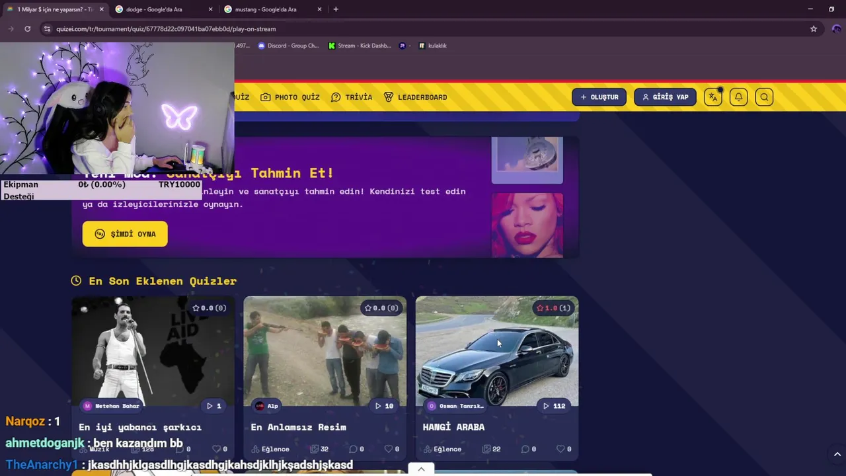Open the 'En Anlamsız Resim' quiz title
The width and height of the screenshot is (846, 476).
coord(299,427)
